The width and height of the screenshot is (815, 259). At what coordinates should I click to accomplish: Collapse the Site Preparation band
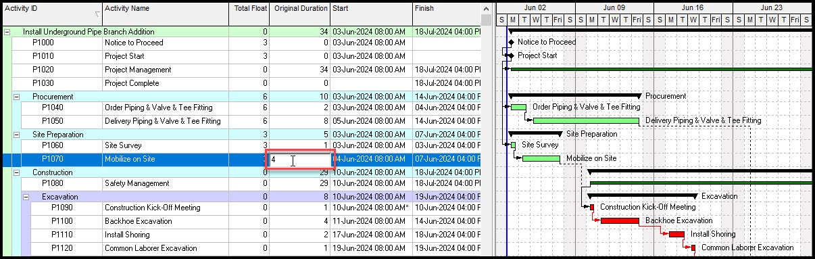pos(17,135)
